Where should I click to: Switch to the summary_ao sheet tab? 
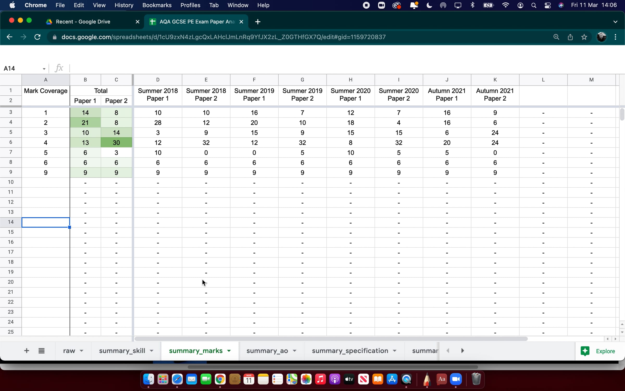click(x=267, y=351)
